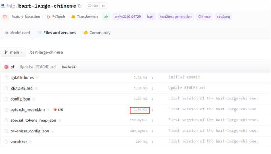Screen dimensions: 271x154
Task: Open the vocab.txt file
Action: coord(18,142)
